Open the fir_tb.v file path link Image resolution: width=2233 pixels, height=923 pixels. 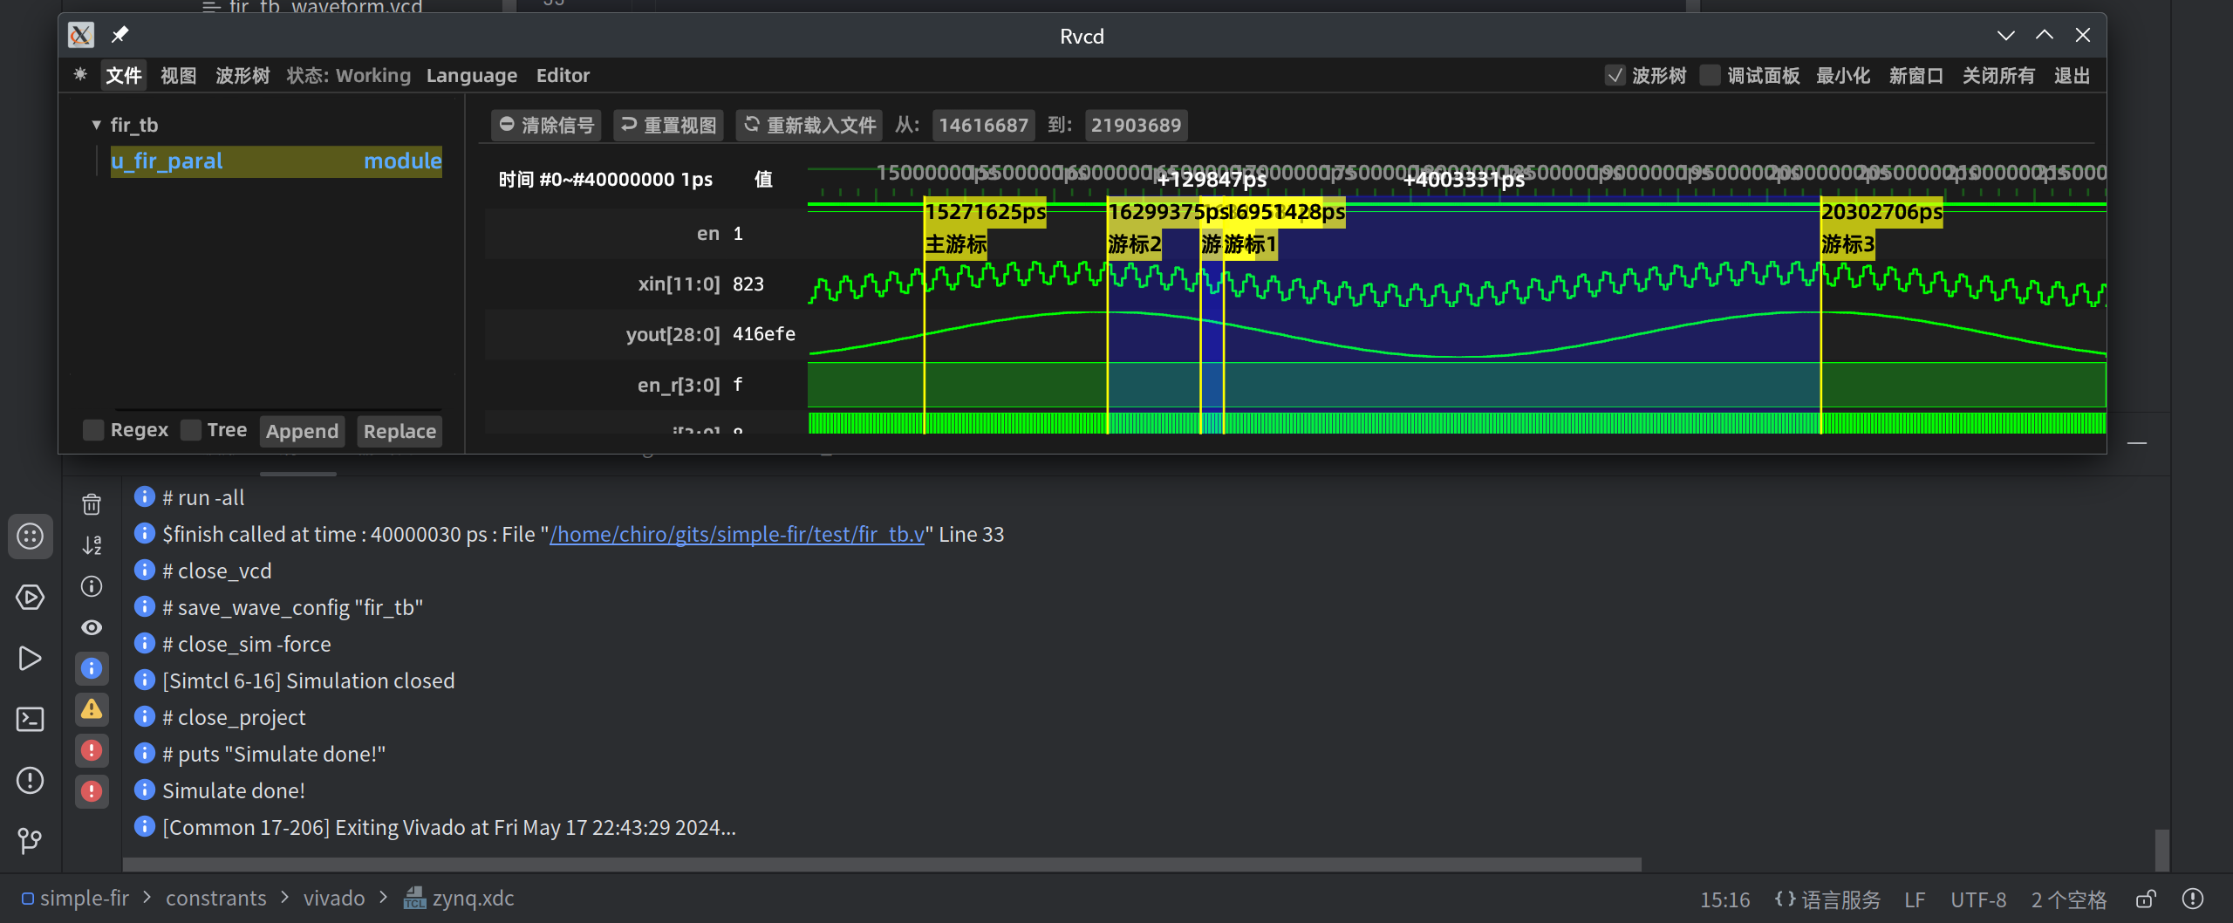coord(737,534)
